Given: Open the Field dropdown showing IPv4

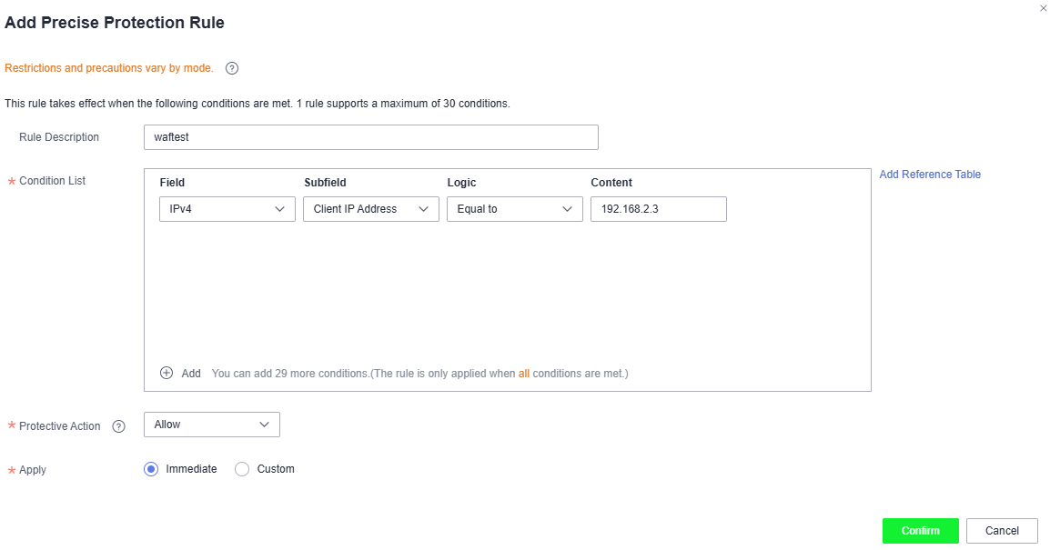Looking at the screenshot, I should coord(227,209).
